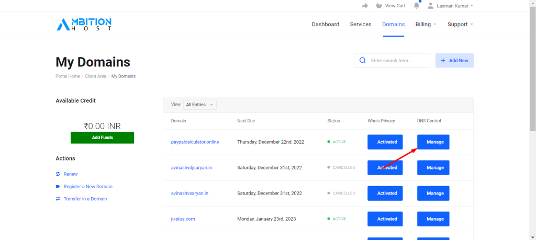Select the Domains menu item
536x240 pixels.
394,24
